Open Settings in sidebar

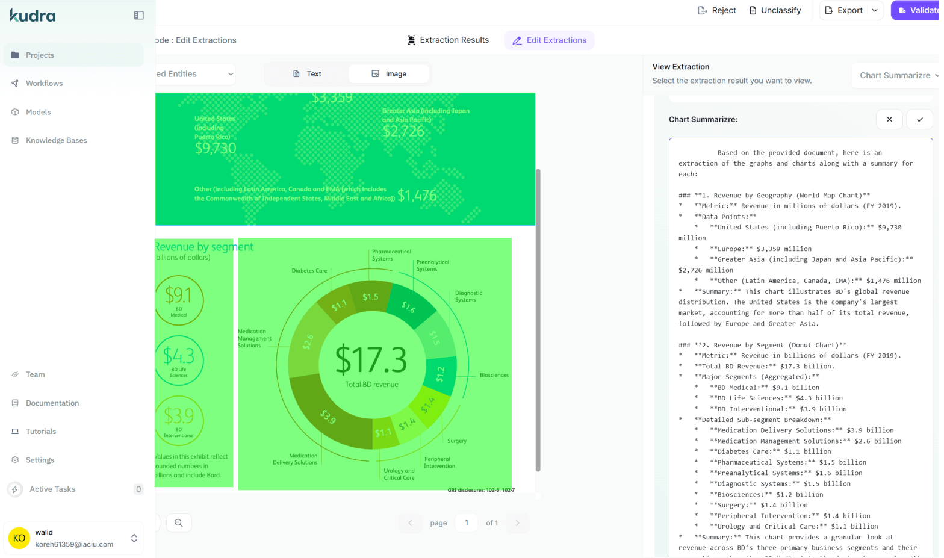tap(73, 460)
